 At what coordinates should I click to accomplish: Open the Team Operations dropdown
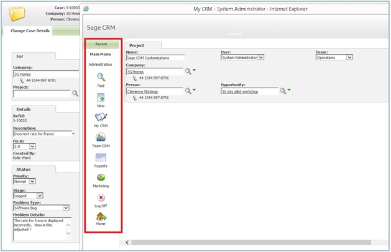[x=349, y=58]
